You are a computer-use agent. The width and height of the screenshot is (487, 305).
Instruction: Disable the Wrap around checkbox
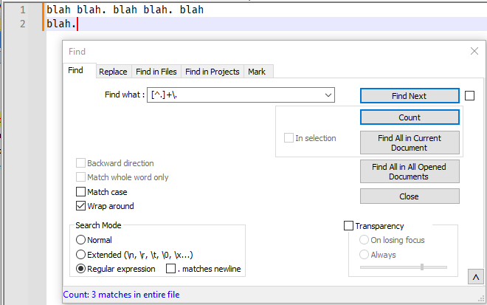coord(80,206)
